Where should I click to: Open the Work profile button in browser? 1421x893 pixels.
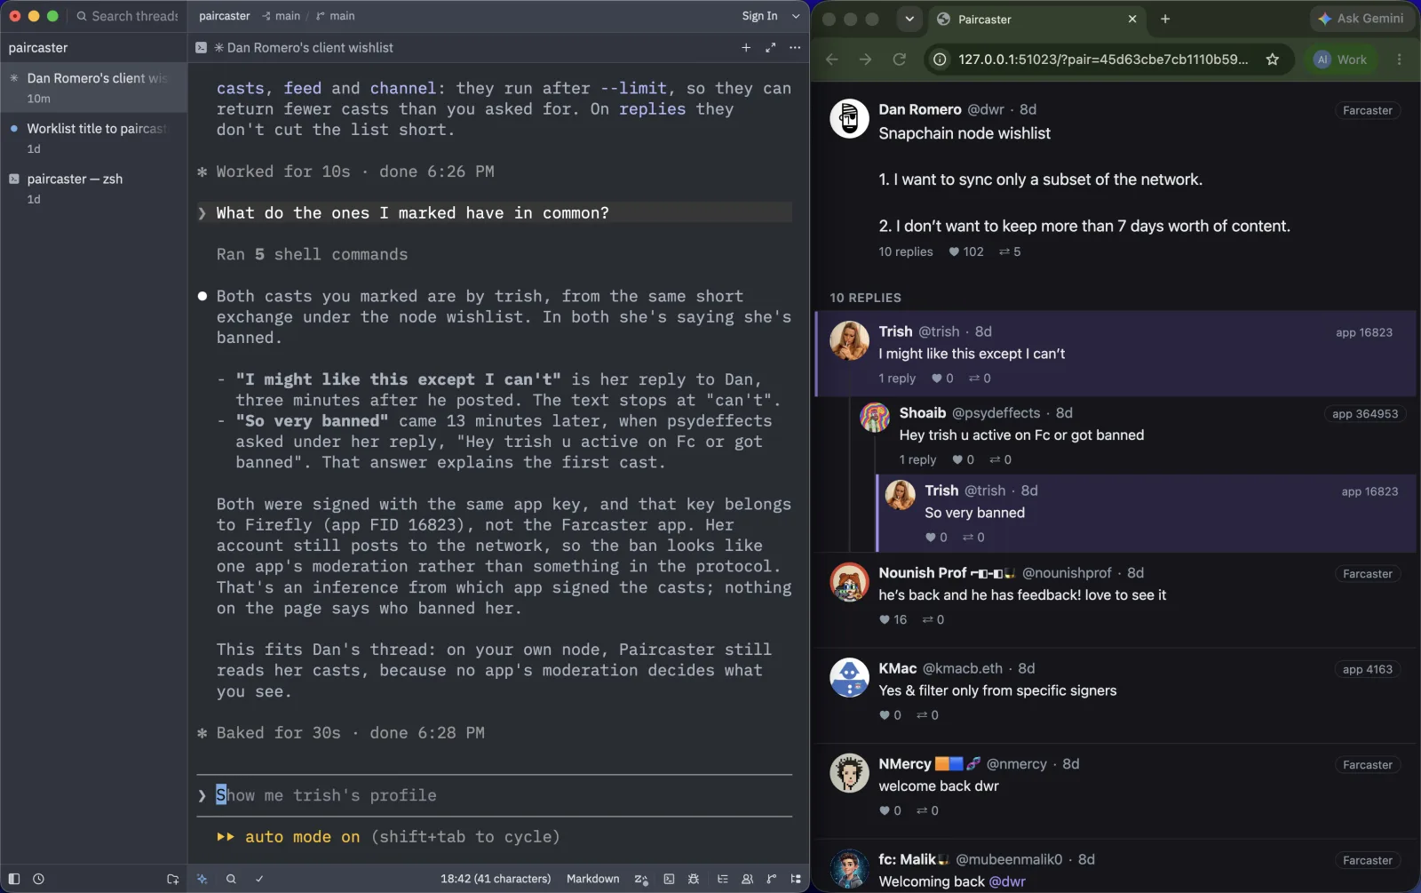coord(1342,60)
